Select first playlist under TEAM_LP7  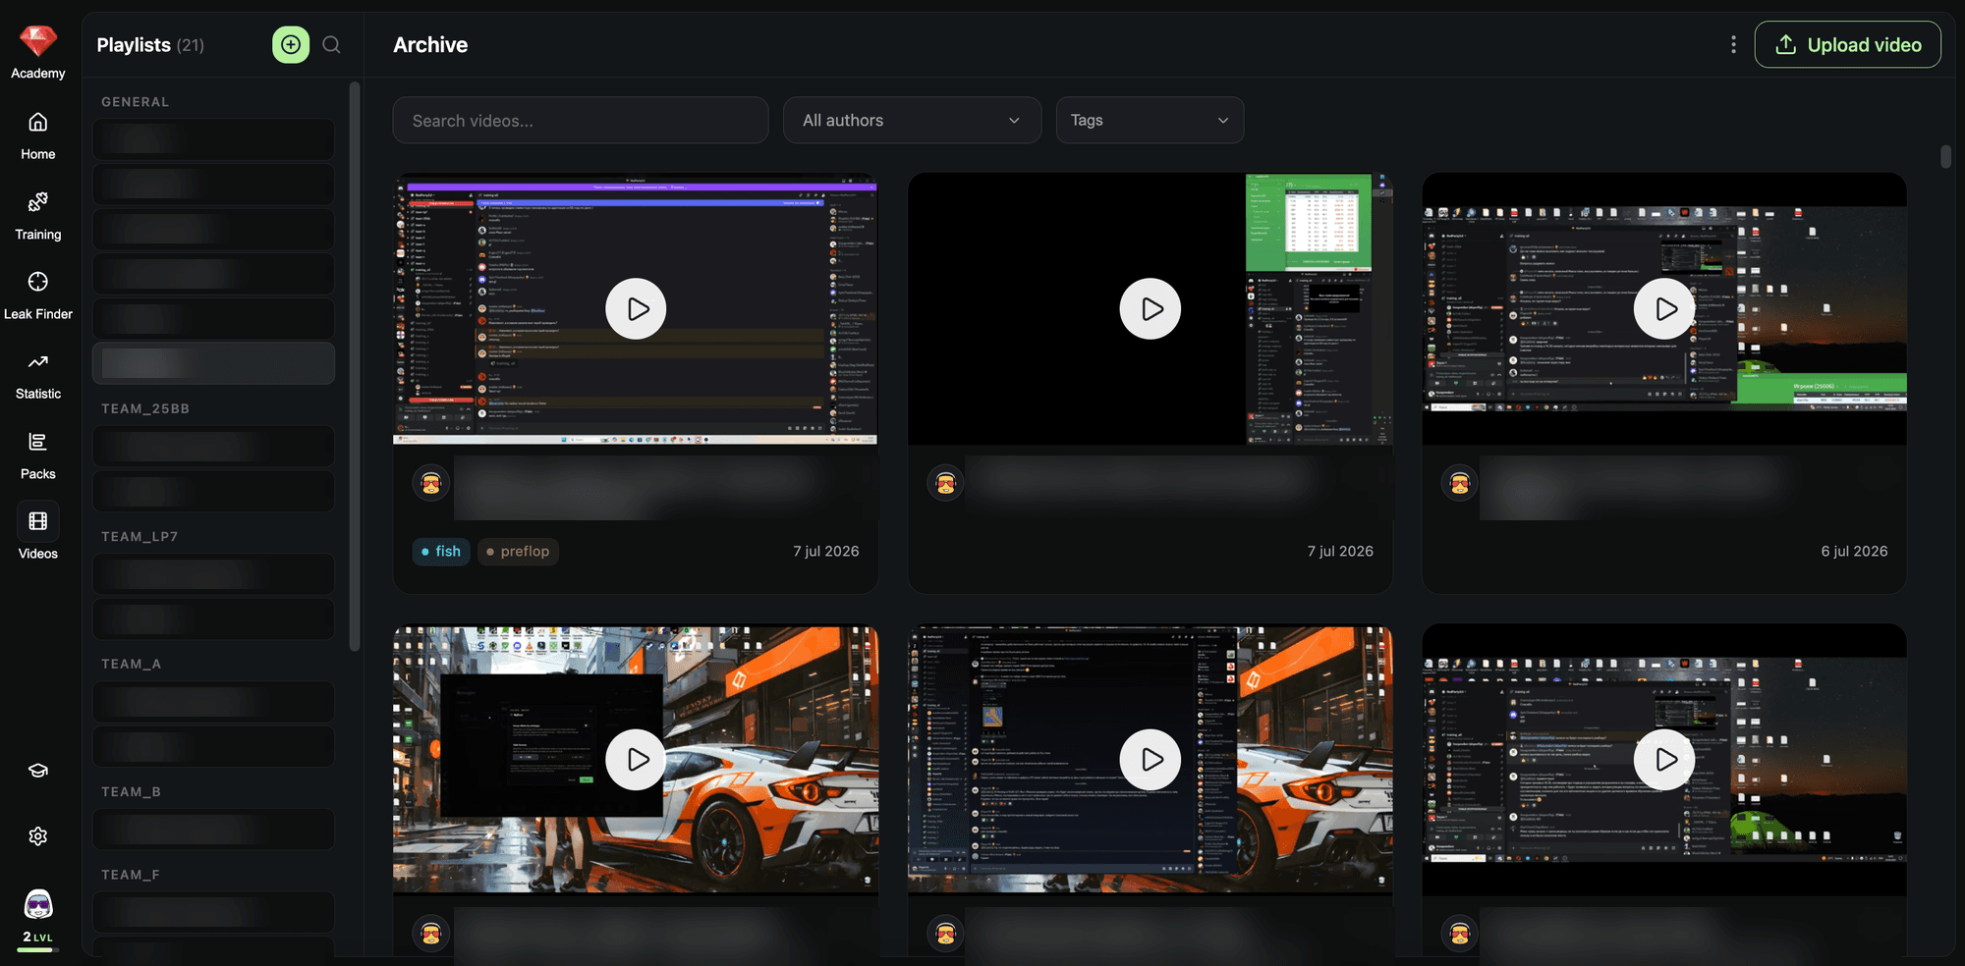coord(213,573)
